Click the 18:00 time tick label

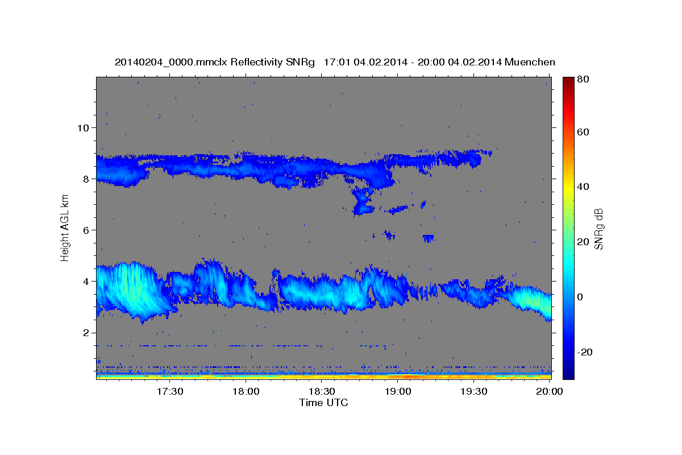pyautogui.click(x=246, y=391)
